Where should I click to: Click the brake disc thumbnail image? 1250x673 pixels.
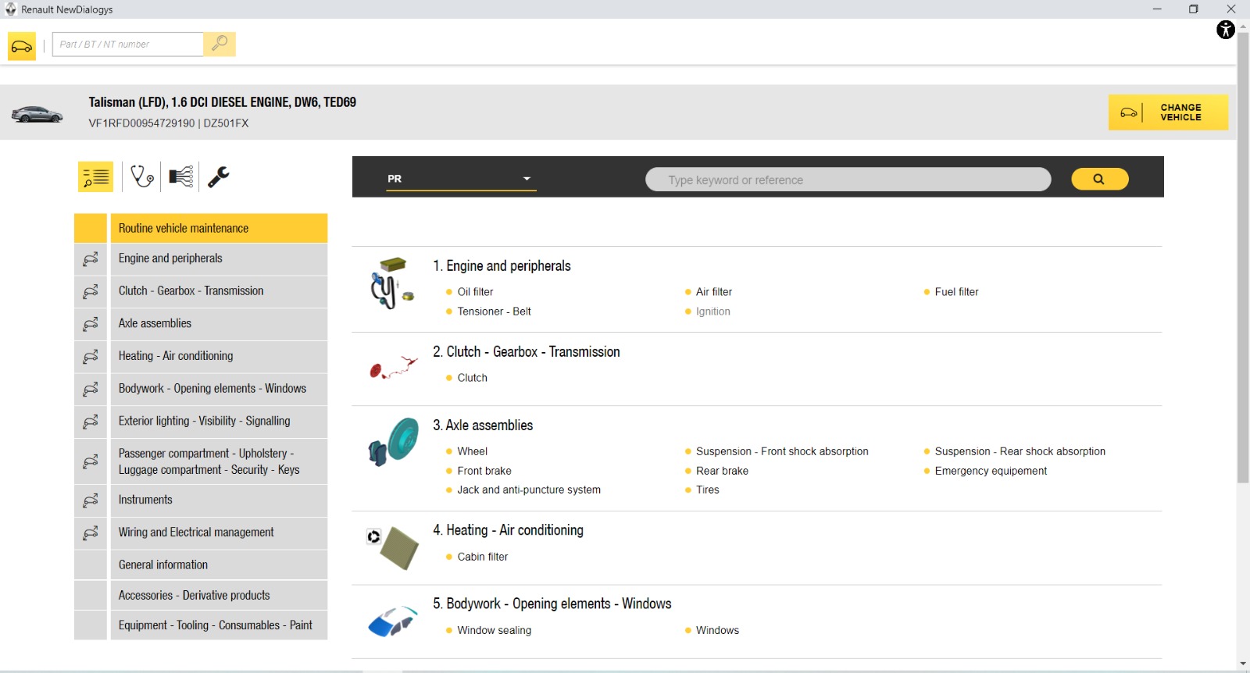393,442
